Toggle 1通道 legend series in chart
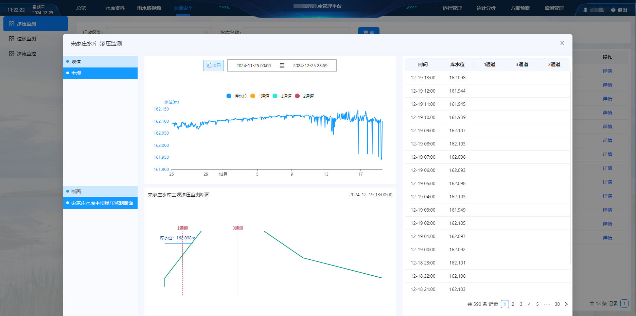The height and width of the screenshot is (316, 636). tap(253, 96)
